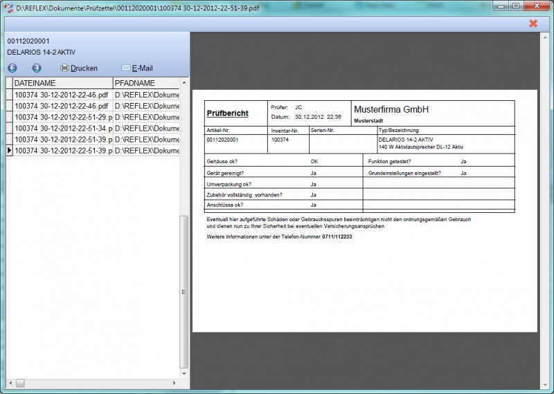Screen dimensions: 554x394
Task: Click the file list scroll-down arrow
Action: pos(184,373)
